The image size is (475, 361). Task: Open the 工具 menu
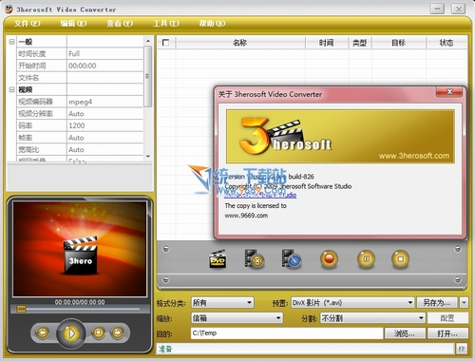(x=166, y=23)
